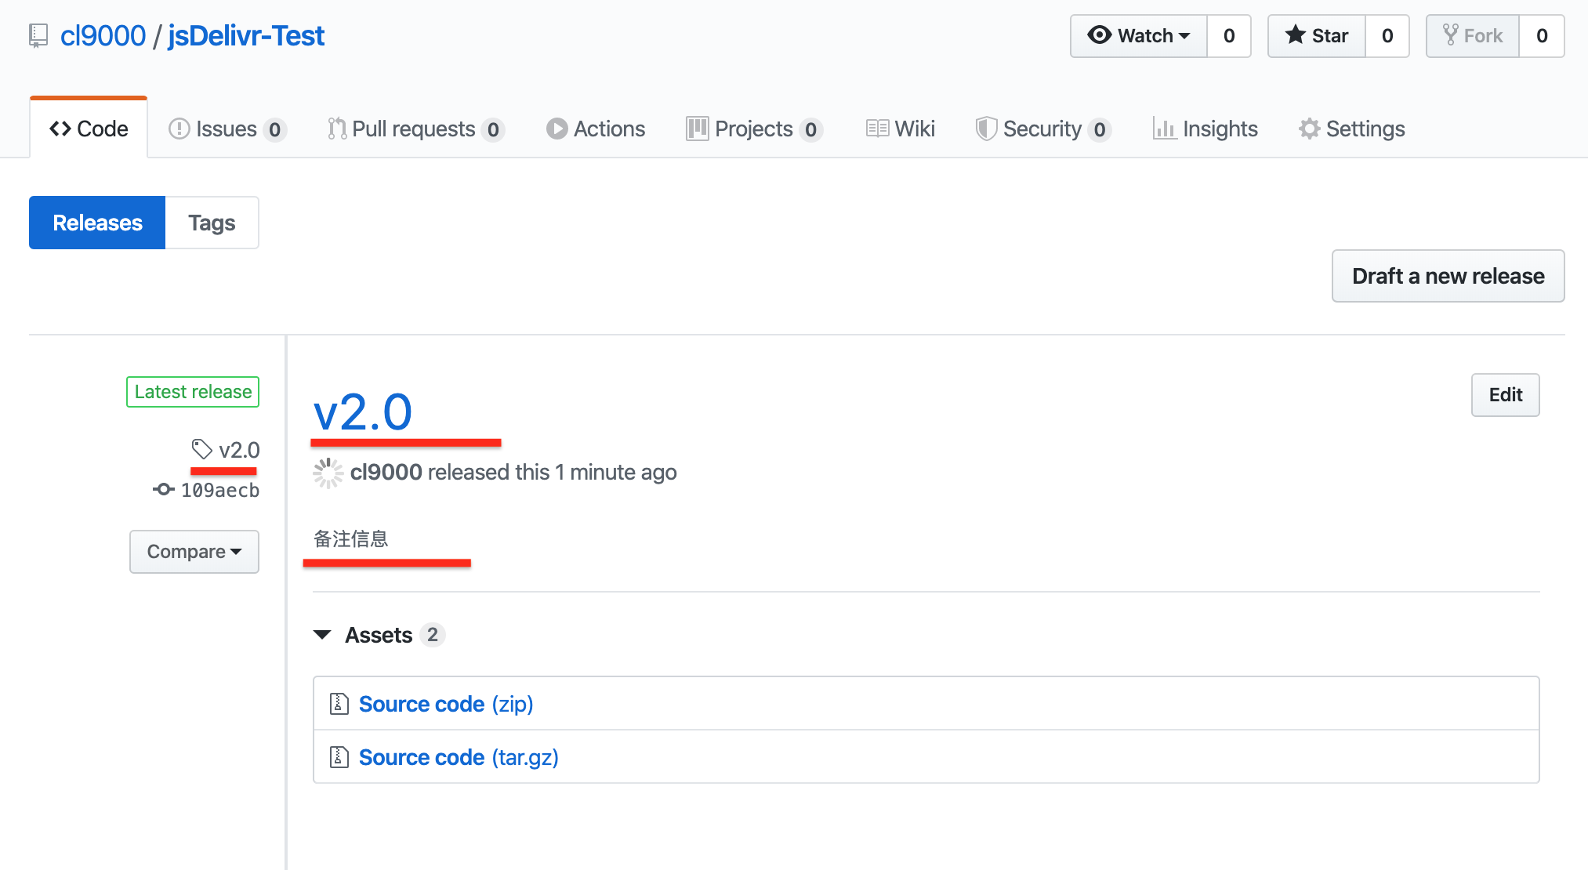The image size is (1588, 870).
Task: Go to the Actions tab
Action: point(596,129)
